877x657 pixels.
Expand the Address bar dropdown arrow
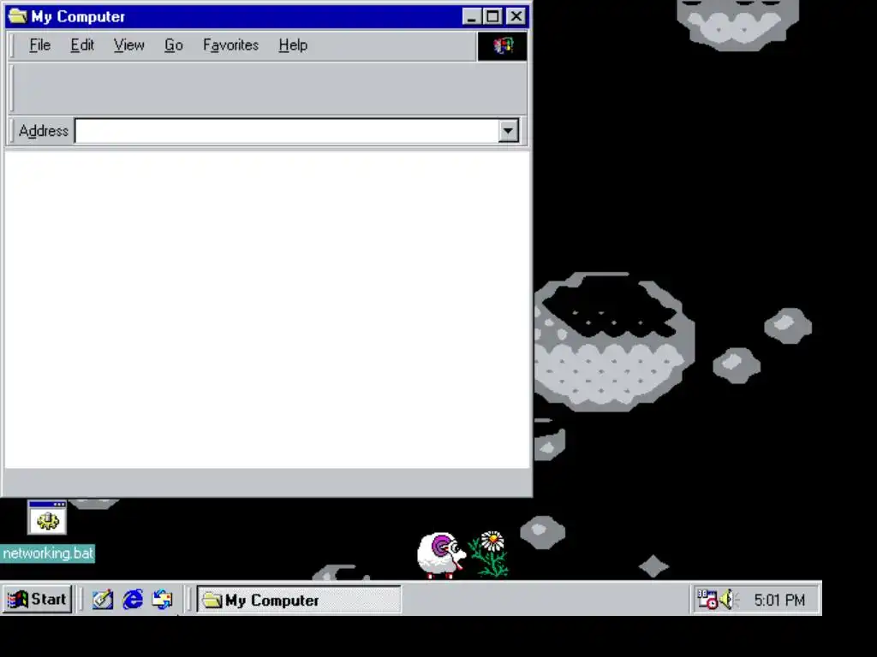[508, 131]
